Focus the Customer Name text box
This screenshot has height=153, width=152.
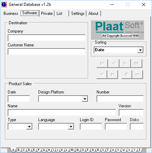coord(47,52)
